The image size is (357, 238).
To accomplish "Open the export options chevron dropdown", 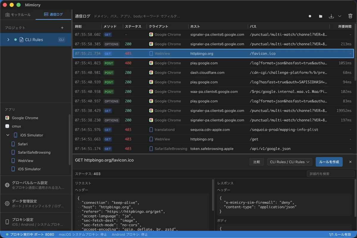I will click(x=339, y=16).
